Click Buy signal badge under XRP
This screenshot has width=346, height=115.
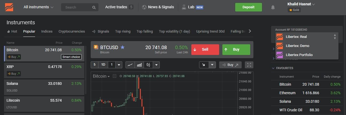pos(14,74)
